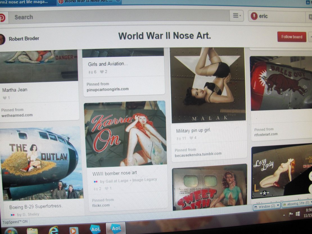Click the active AOL taskbar icon

coord(116,228)
